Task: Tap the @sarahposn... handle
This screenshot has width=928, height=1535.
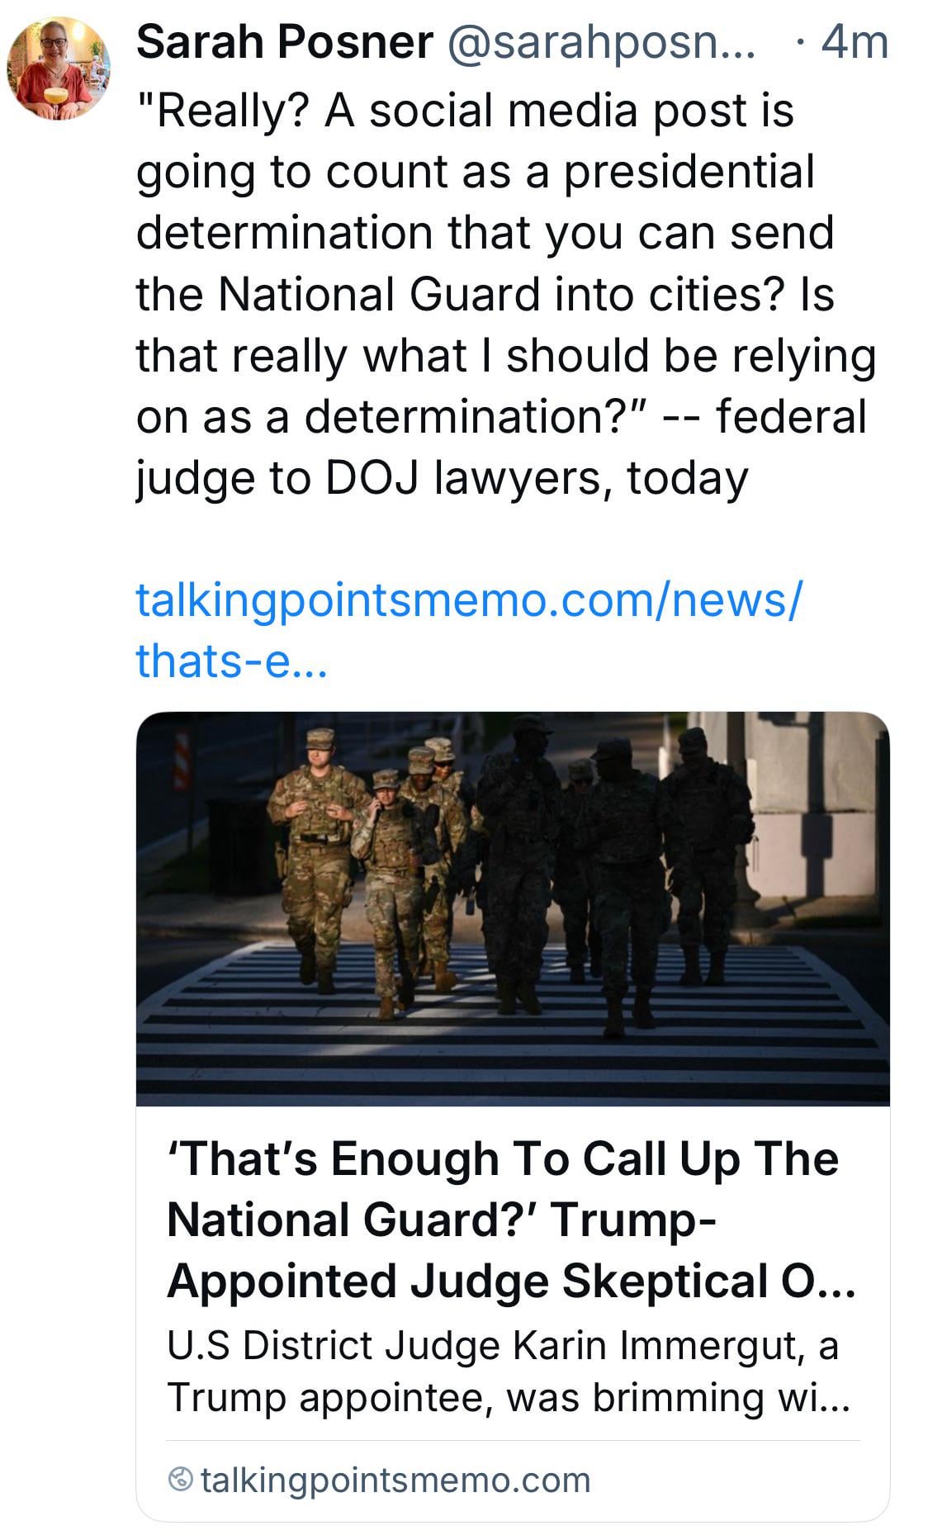Action: 601,43
